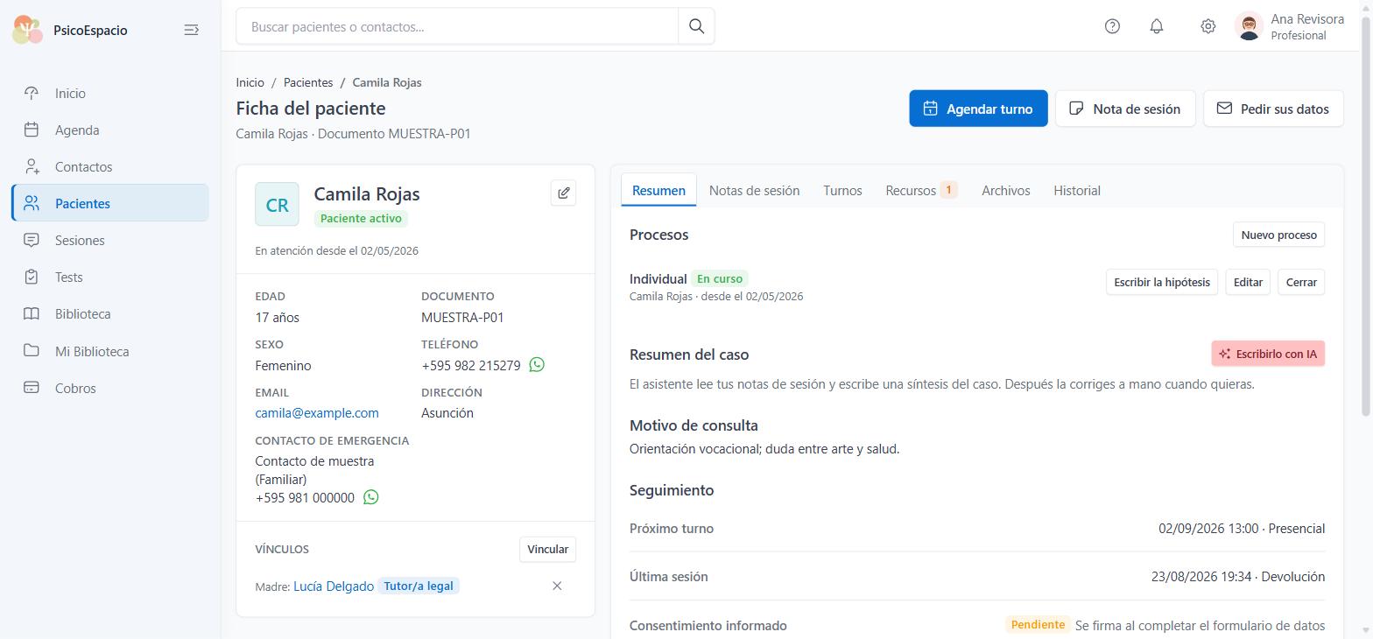This screenshot has width=1373, height=639.
Task: Click the PsicoEspacio logo
Action: pyautogui.click(x=27, y=30)
